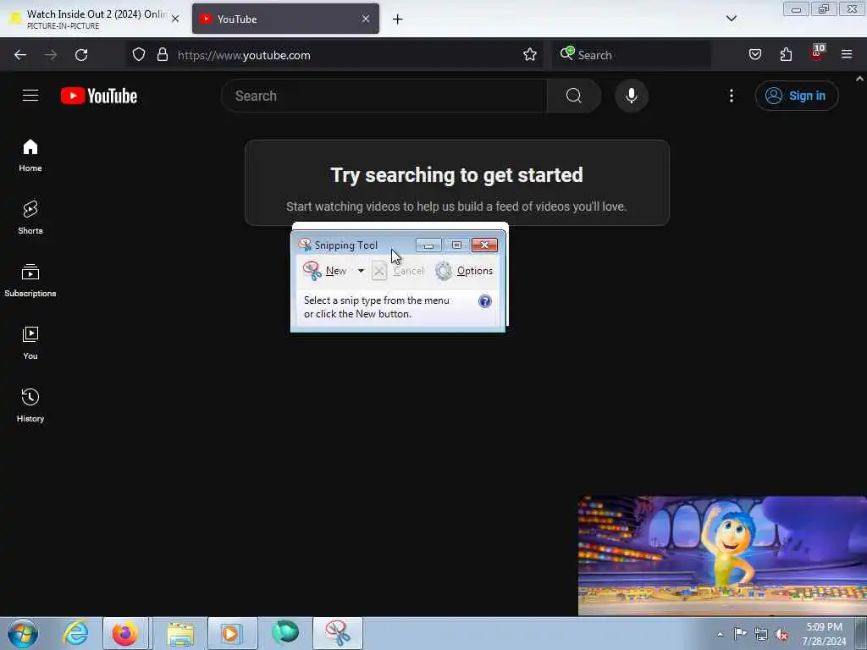Click the page scrollbar up arrow
This screenshot has width=867, height=650.
860,79
